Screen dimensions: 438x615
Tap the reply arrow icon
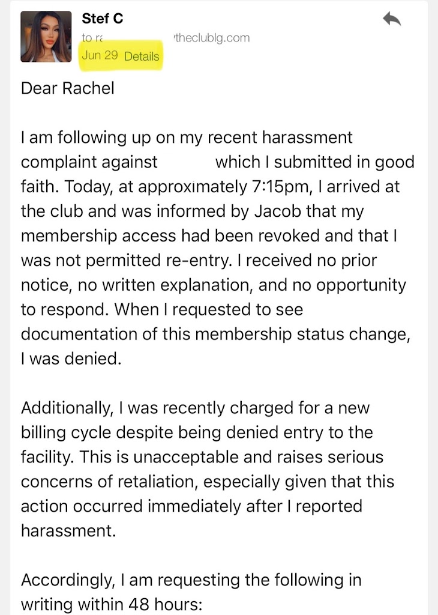391,19
